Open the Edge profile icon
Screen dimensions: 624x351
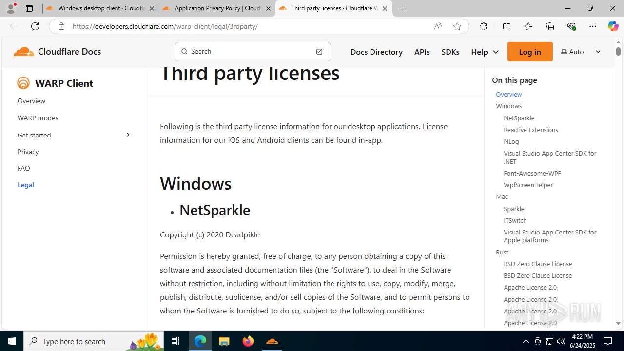[11, 8]
